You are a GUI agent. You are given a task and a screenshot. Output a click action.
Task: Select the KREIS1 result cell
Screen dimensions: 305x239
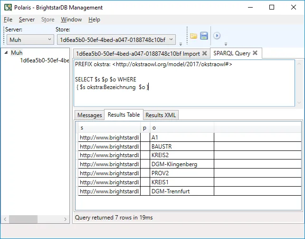coord(182,182)
